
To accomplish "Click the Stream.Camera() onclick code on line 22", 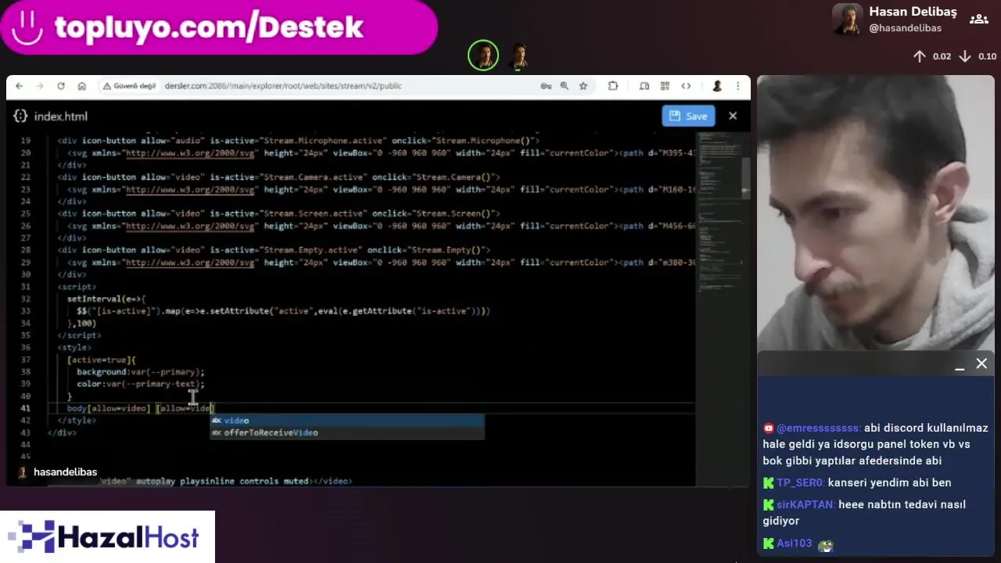I will click(x=436, y=177).
